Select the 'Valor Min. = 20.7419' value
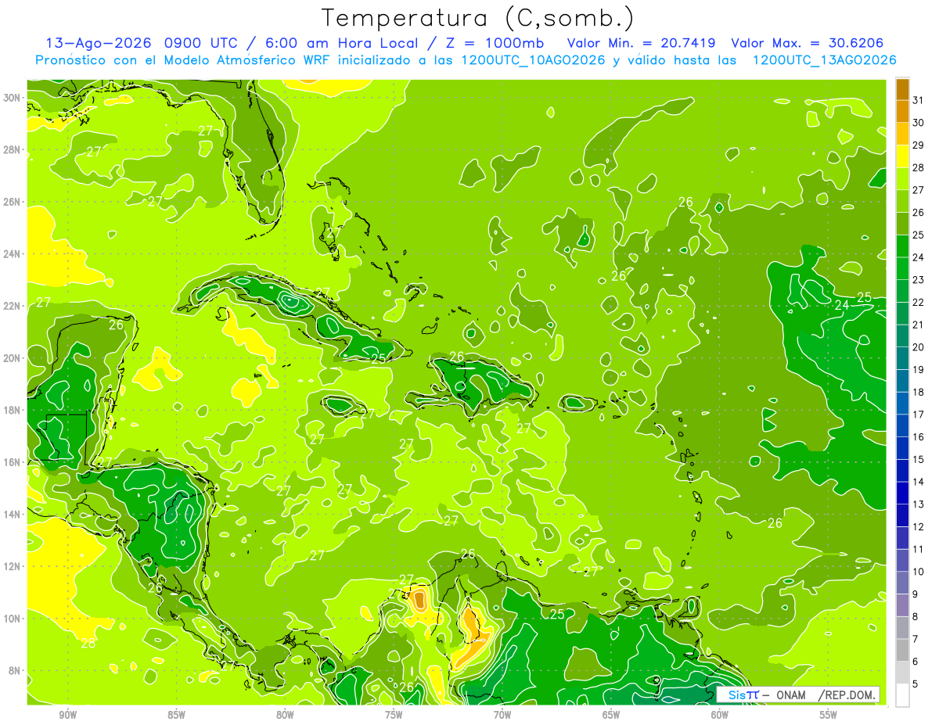The image size is (939, 725). coord(642,43)
